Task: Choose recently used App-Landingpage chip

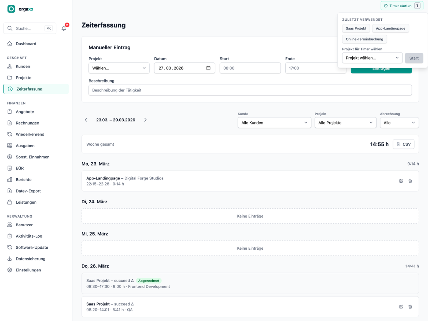Action: pos(391,29)
